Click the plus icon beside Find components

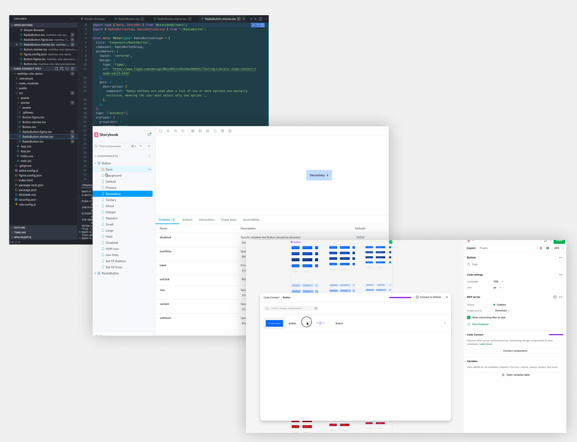[149, 146]
